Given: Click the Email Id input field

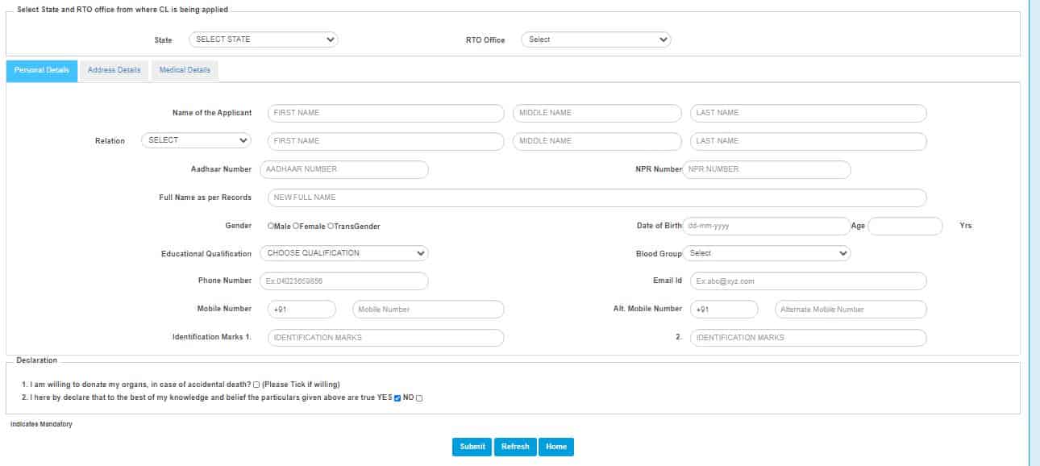Looking at the screenshot, I should [808, 281].
